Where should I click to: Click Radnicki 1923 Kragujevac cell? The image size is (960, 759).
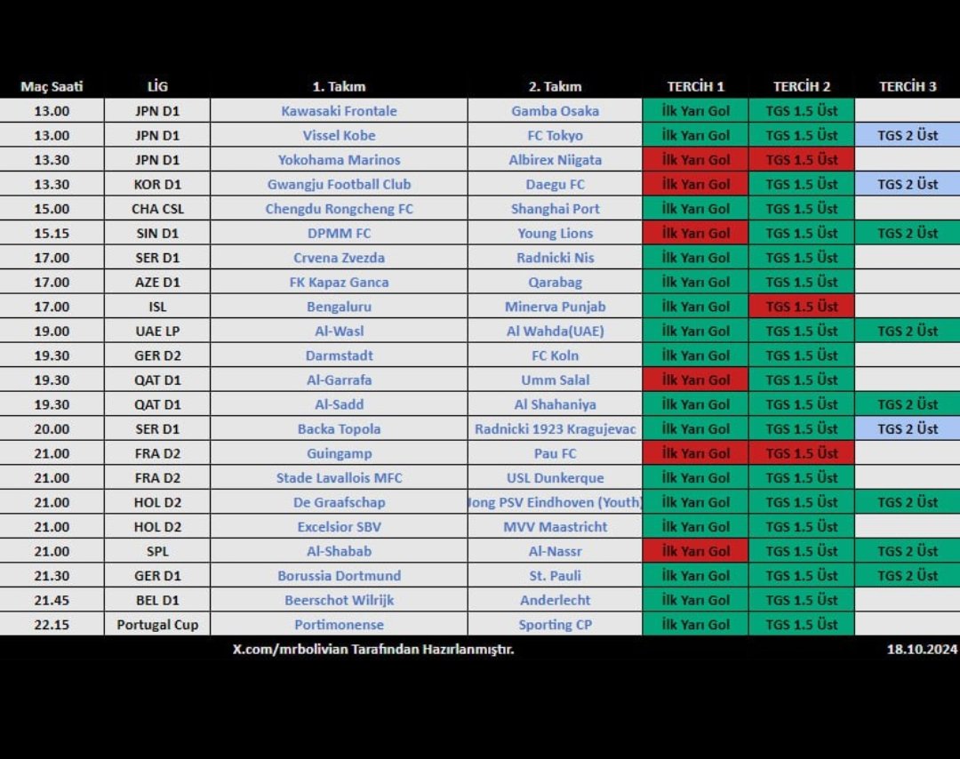point(555,429)
